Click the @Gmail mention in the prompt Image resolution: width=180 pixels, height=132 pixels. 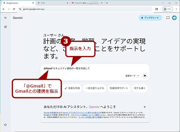[x=48, y=69]
